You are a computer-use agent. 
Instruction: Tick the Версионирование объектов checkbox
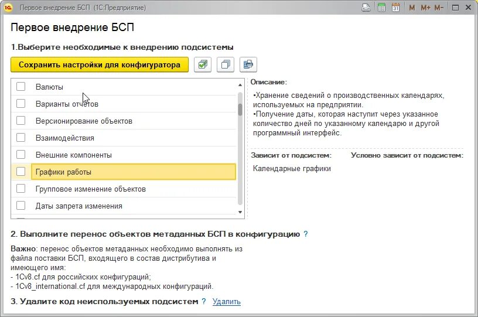[21, 121]
